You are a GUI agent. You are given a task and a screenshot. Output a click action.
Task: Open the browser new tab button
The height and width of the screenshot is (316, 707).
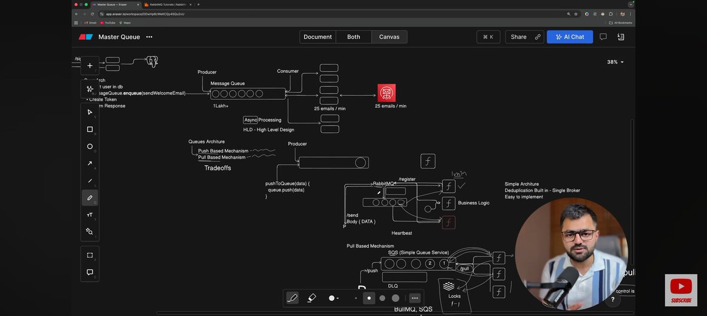198,4
